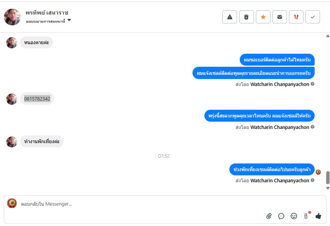Click the scrollbar up arrow
The height and width of the screenshot is (226, 330).
pos(328,36)
